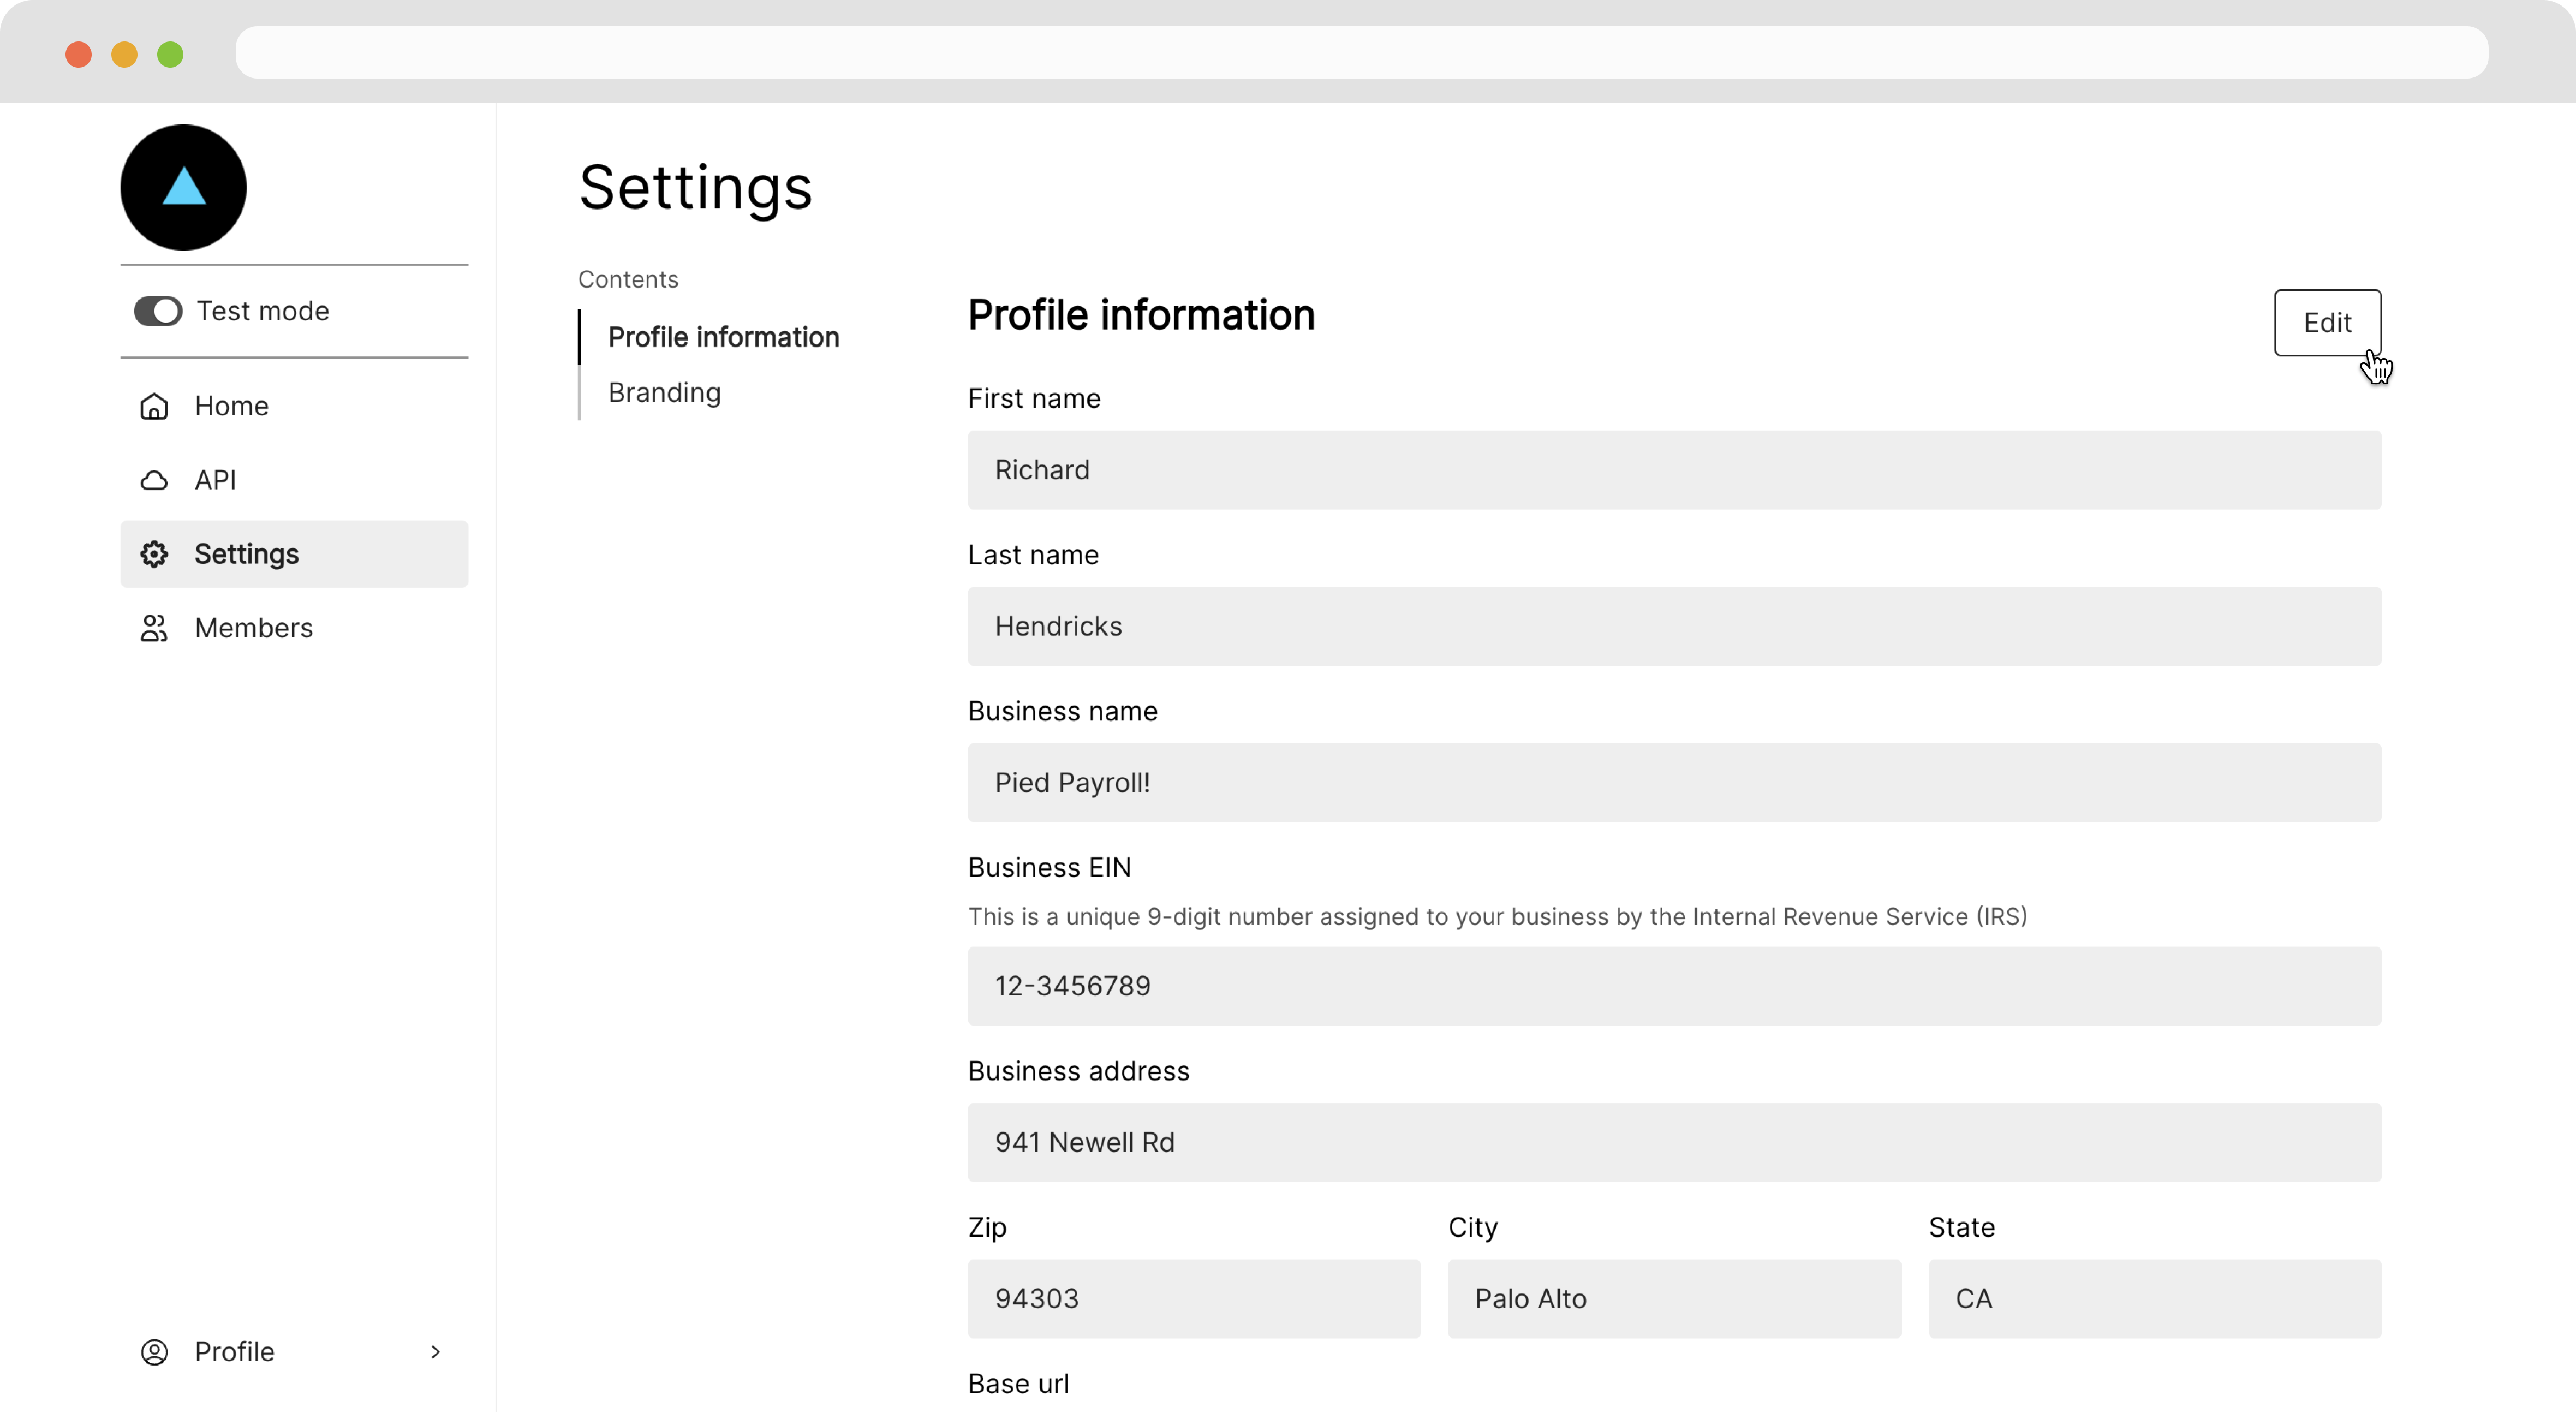Click the Home house icon
This screenshot has width=2576, height=1413.
pyautogui.click(x=154, y=406)
